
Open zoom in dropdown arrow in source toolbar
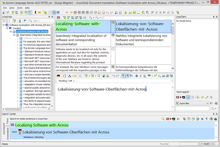click(x=94, y=18)
